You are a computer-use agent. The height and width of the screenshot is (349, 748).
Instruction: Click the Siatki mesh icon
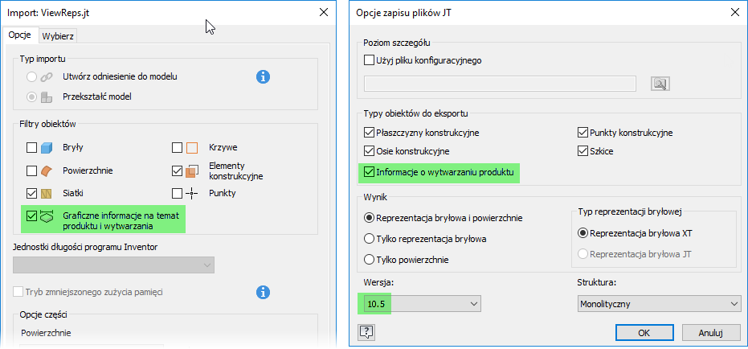point(47,193)
